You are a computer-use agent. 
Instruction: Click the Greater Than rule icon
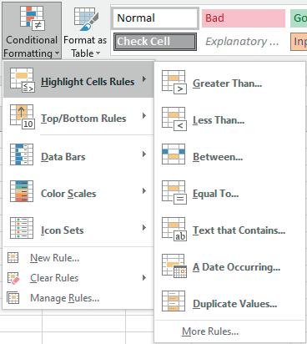click(174, 83)
